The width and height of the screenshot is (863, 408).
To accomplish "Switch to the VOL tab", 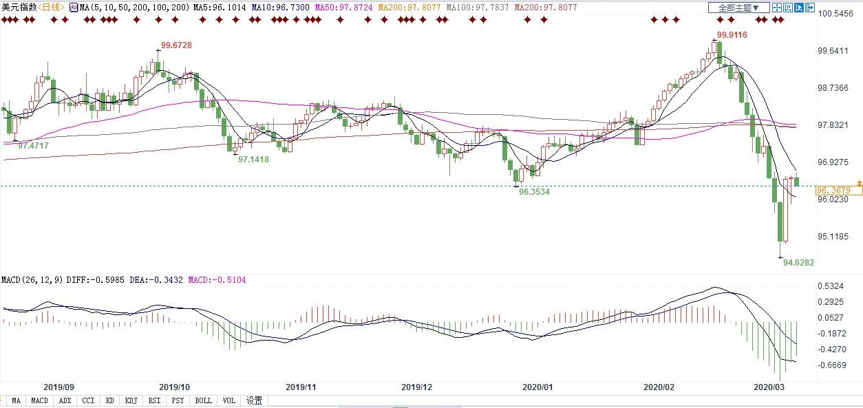I will click(229, 400).
